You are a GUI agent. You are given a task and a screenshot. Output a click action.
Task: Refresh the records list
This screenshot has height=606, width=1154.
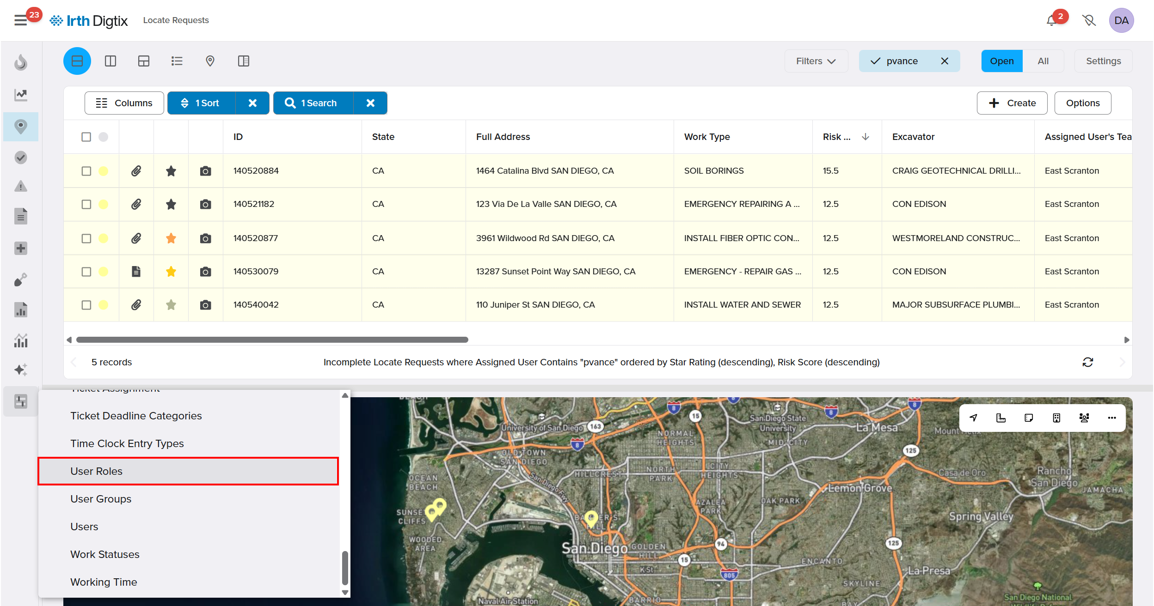pyautogui.click(x=1087, y=362)
